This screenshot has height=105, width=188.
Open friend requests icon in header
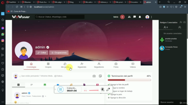pos(129,17)
